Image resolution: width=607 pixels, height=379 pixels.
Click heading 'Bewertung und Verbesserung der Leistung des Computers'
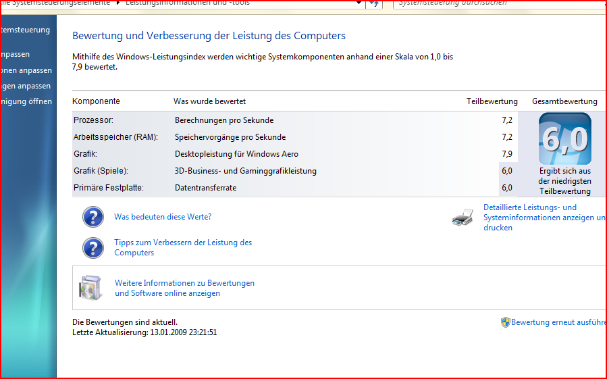[209, 36]
